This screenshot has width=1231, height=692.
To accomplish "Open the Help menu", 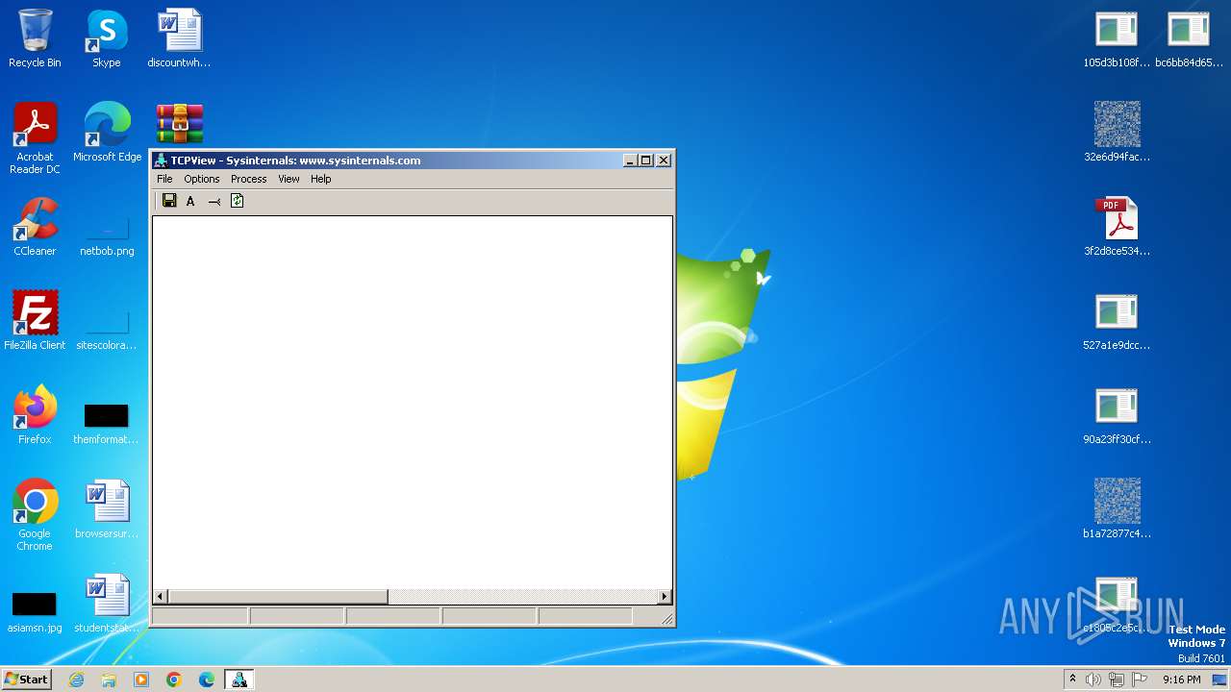I will click(320, 179).
